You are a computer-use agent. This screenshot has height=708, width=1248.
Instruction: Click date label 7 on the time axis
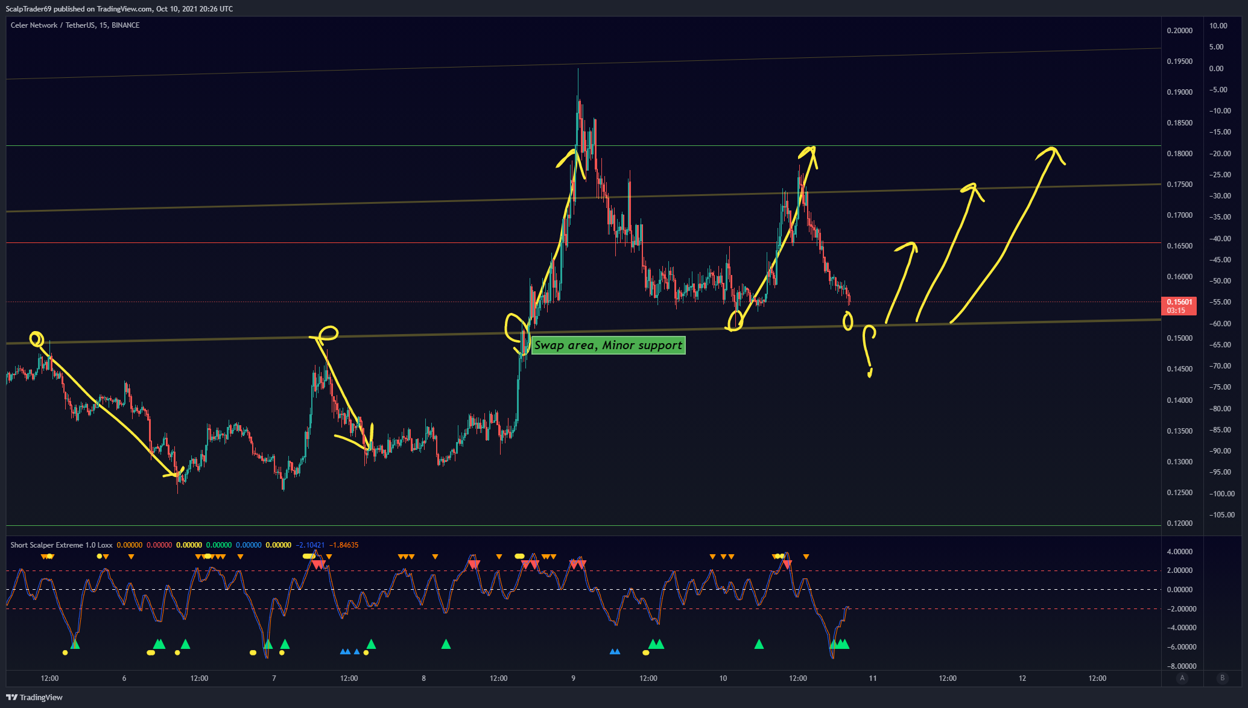pyautogui.click(x=274, y=678)
